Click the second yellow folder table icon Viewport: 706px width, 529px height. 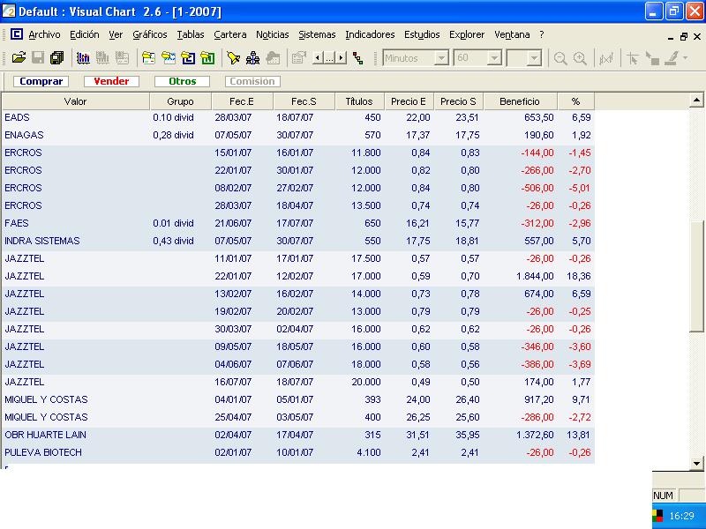pos(169,58)
